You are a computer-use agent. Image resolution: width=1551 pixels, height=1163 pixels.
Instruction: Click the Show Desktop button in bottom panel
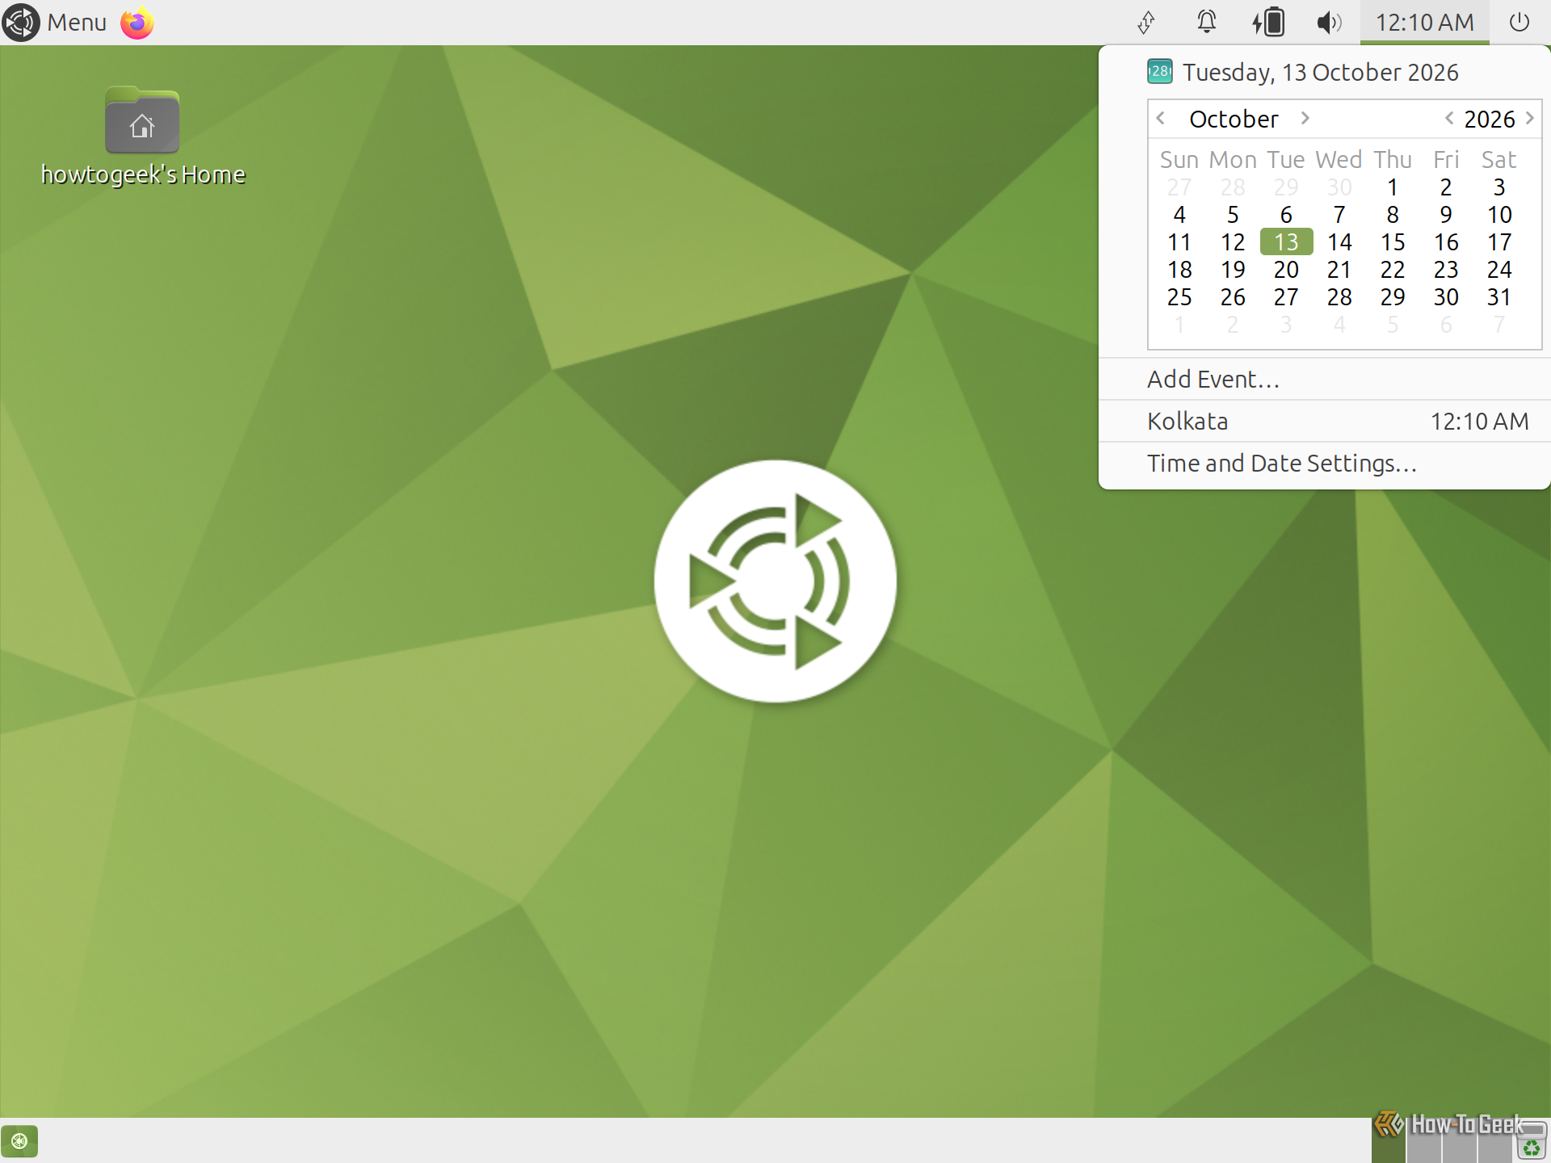click(x=19, y=1141)
